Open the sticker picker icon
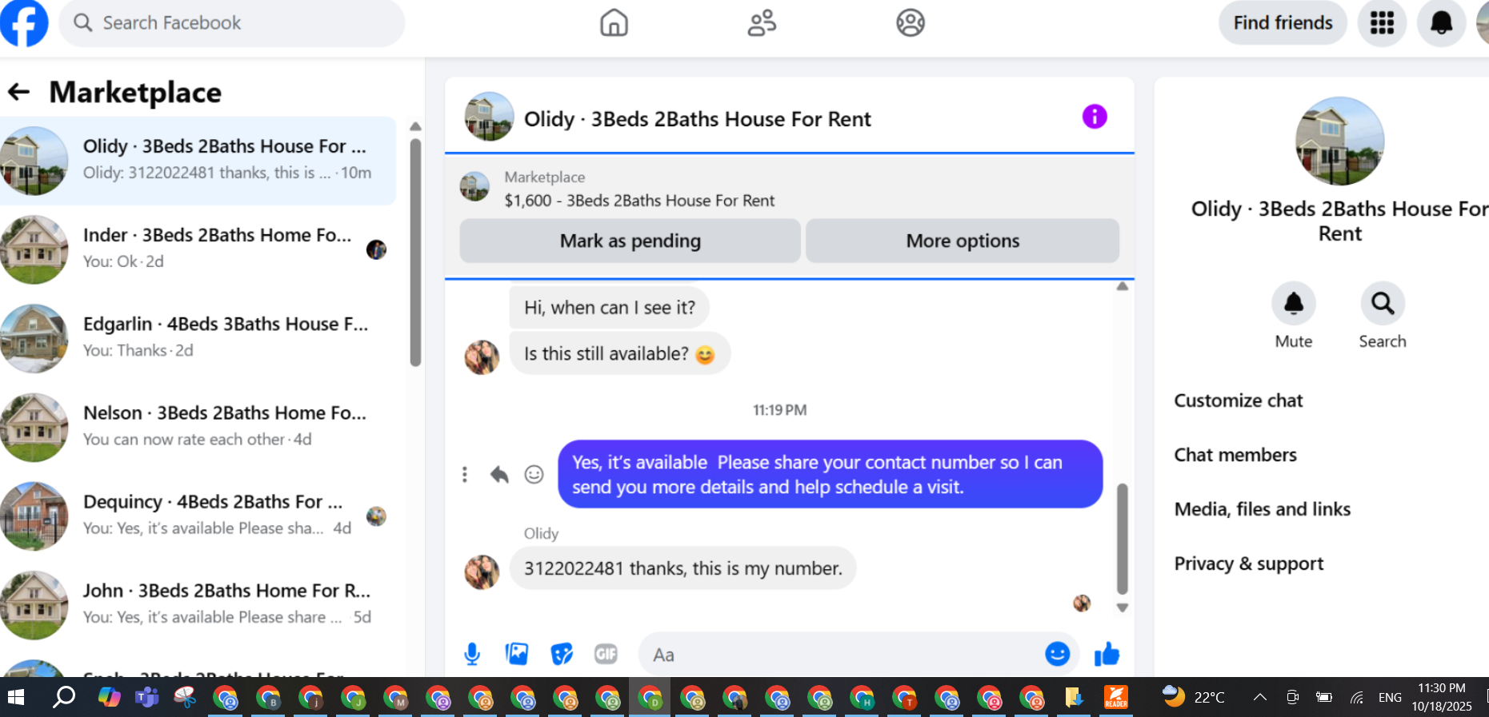Image resolution: width=1489 pixels, height=717 pixels. point(562,654)
